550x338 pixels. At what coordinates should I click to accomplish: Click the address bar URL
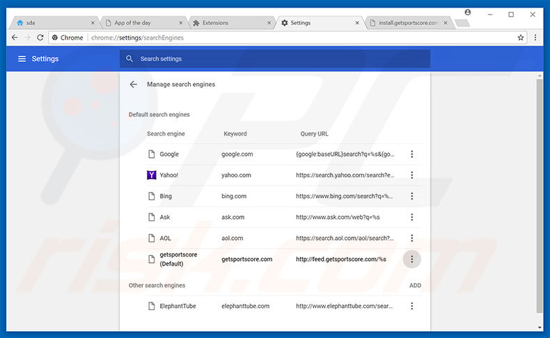[137, 38]
